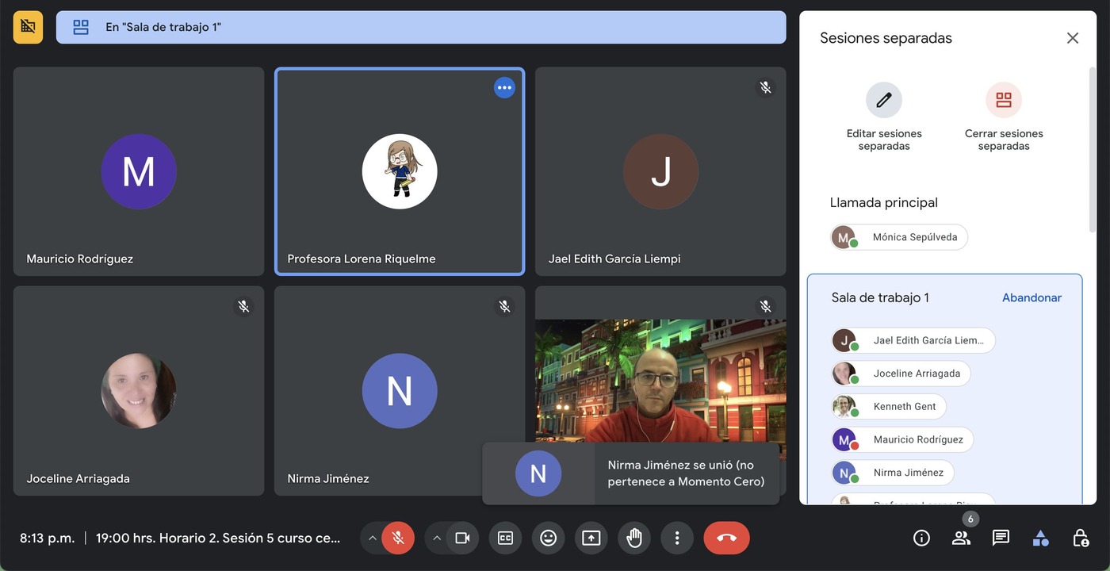Toggle closed captions
Viewport: 1110px width, 571px height.
[x=505, y=538]
